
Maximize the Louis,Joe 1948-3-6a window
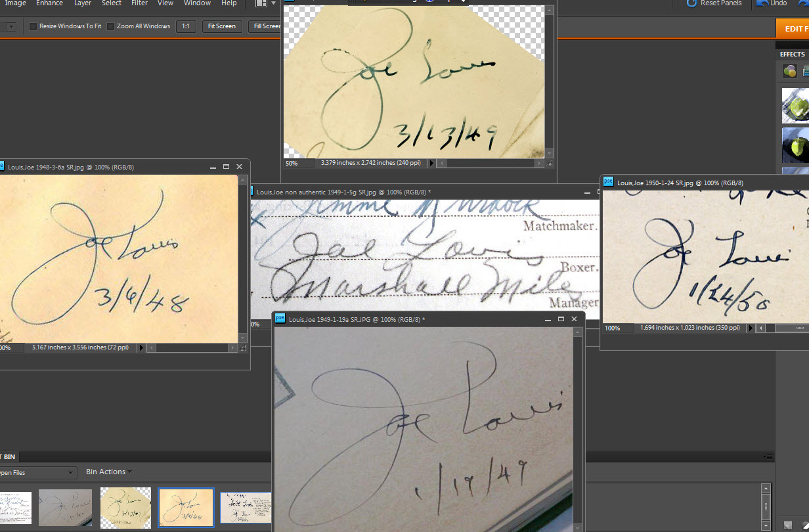226,167
